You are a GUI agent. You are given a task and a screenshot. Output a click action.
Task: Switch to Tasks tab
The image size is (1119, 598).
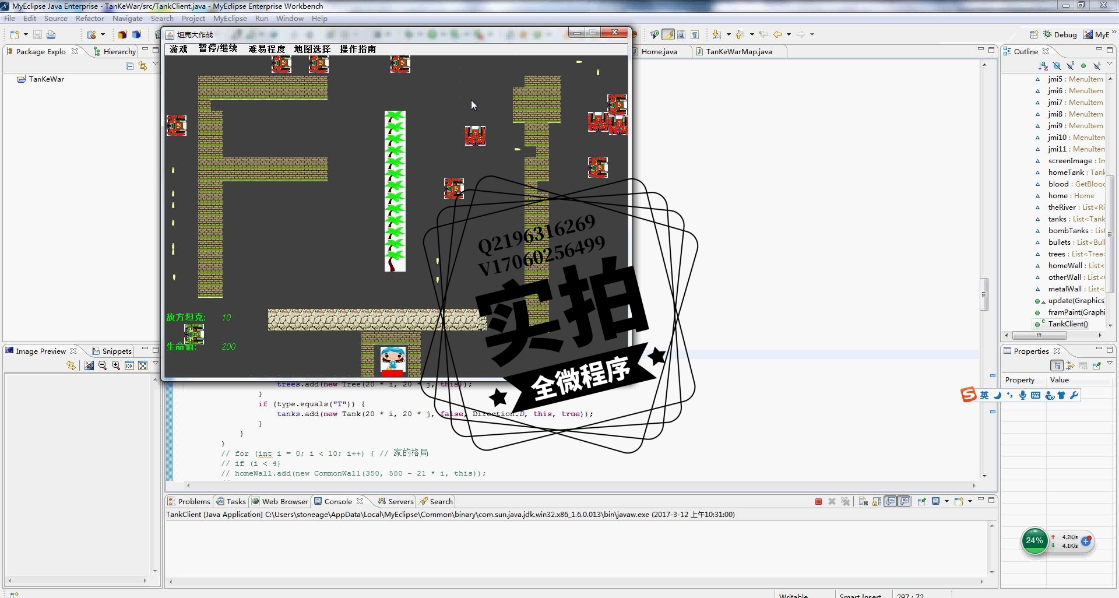231,502
